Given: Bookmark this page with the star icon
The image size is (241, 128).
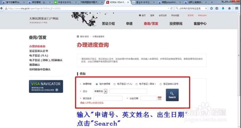Looking at the screenshot, I should click(211, 8).
